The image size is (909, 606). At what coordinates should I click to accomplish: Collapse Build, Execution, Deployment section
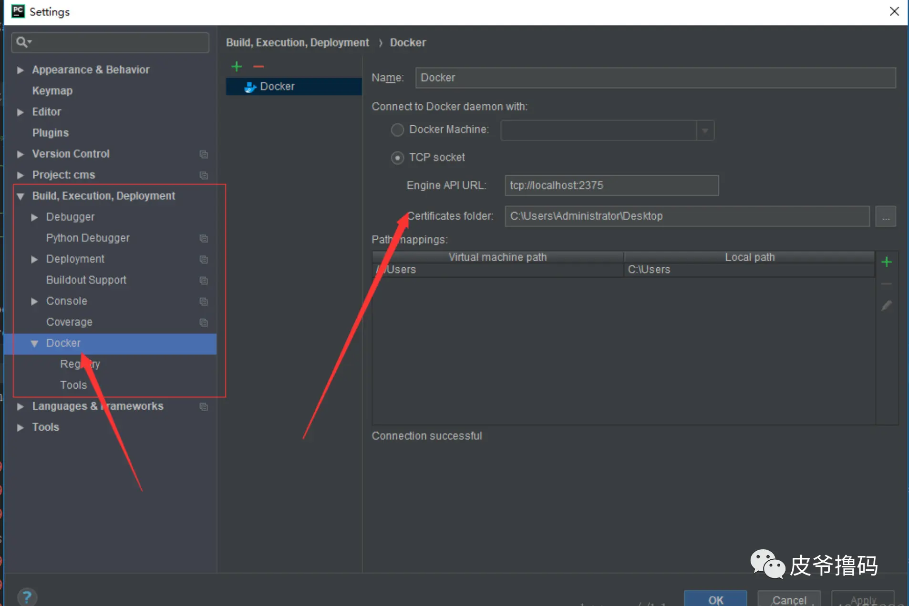20,196
